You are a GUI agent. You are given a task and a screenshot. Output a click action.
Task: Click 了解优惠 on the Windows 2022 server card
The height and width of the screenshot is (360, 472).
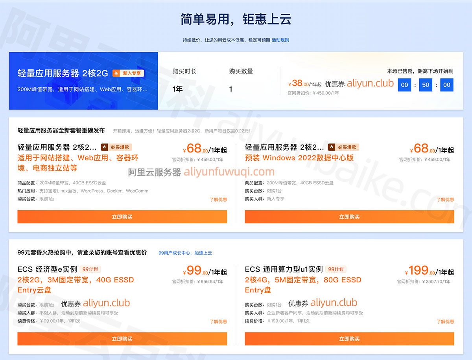tap(445, 200)
